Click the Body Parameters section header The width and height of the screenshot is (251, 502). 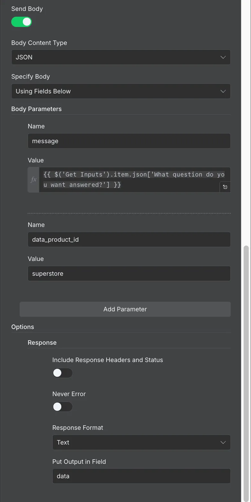pos(36,109)
